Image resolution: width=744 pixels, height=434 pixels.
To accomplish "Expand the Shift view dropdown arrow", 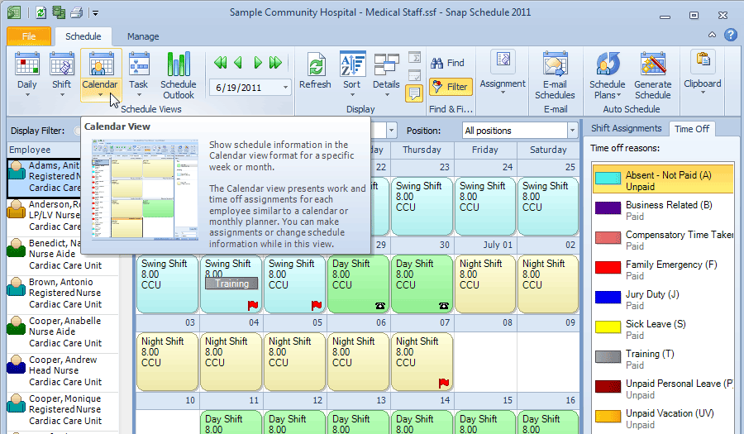I will [62, 95].
